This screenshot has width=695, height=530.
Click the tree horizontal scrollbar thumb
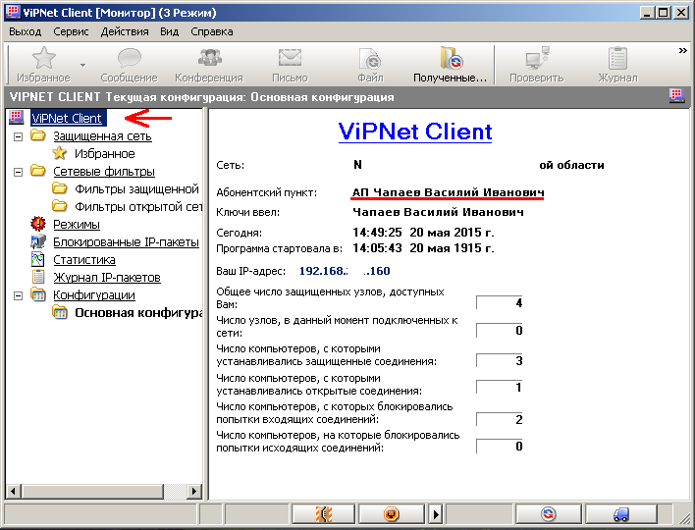point(93,491)
